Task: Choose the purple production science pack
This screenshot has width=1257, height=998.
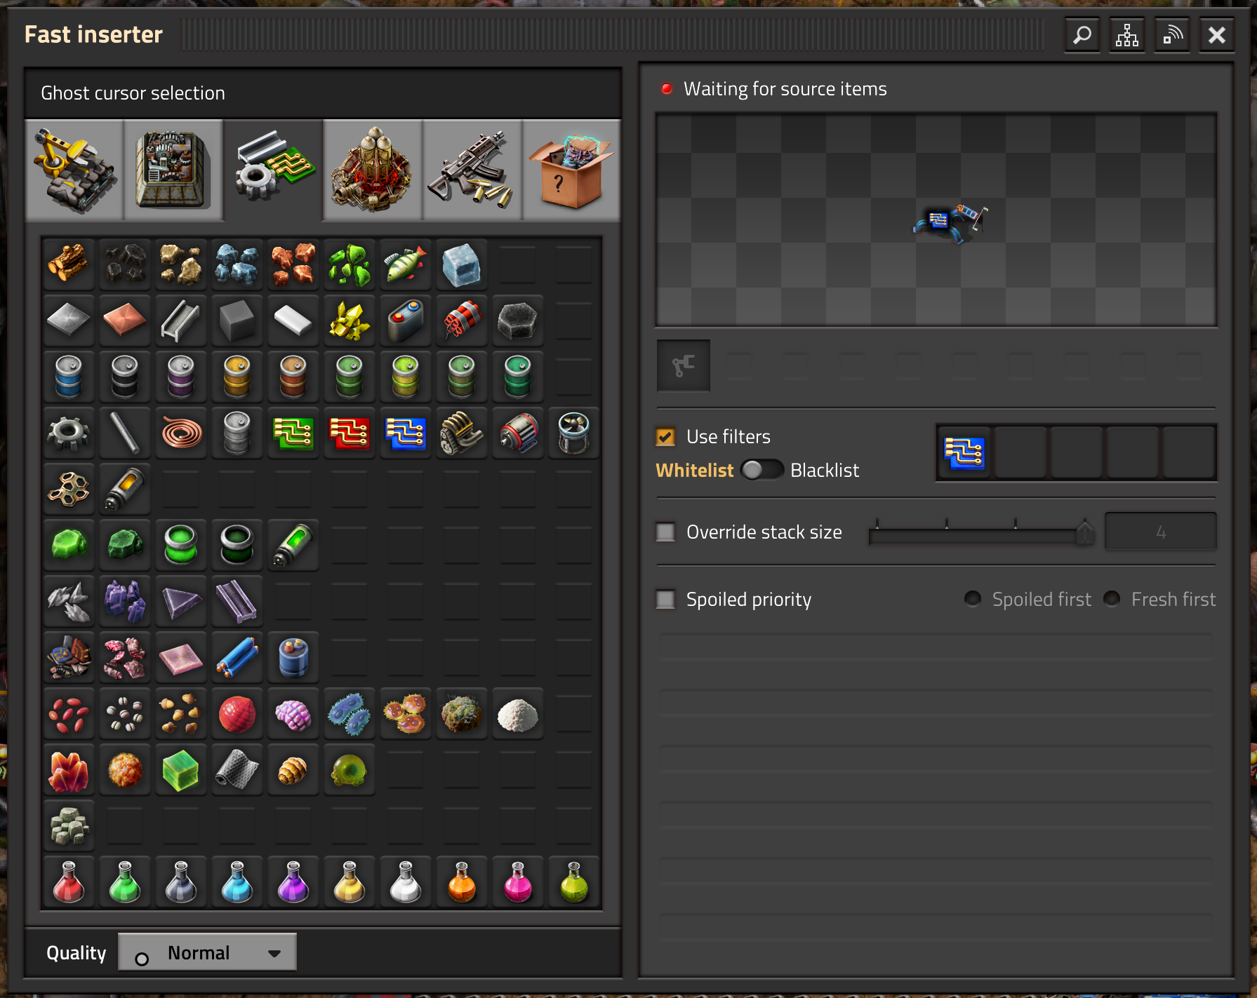Action: [293, 882]
